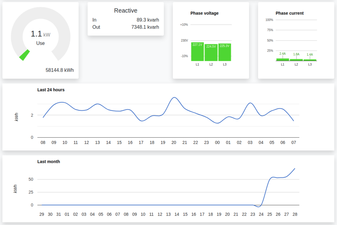This screenshot has height=225, width=337.
Task: Click the line endpoint at day 28 in Last month
Action: click(x=295, y=168)
